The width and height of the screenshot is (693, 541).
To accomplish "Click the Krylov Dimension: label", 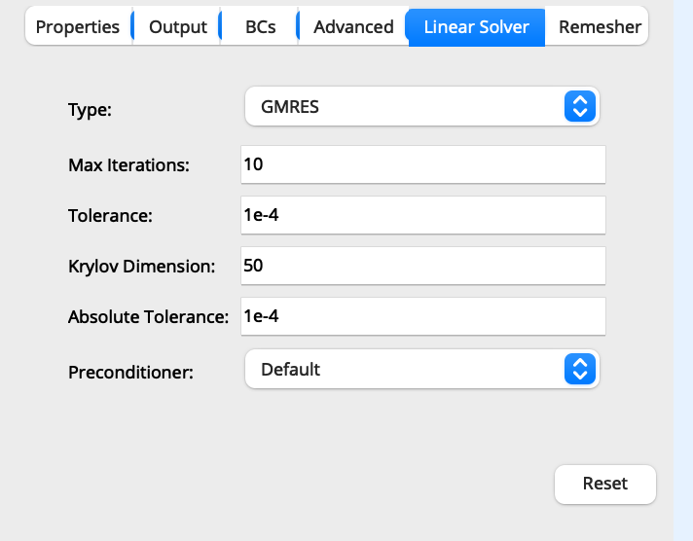I will tap(141, 267).
